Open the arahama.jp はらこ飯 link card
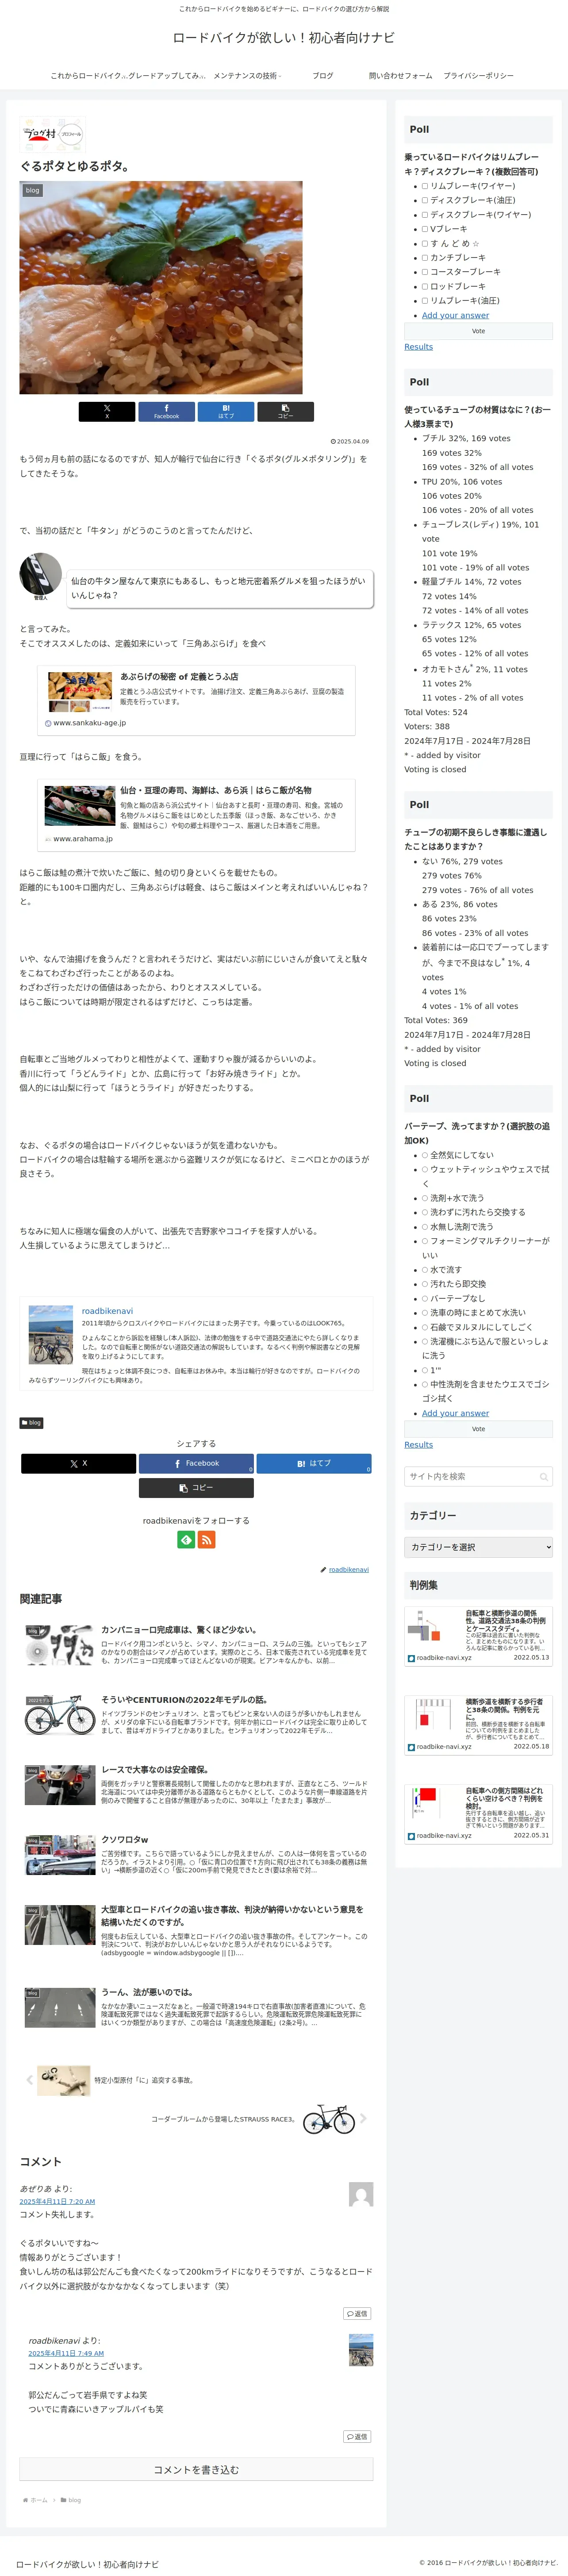This screenshot has width=568, height=2576. click(196, 815)
